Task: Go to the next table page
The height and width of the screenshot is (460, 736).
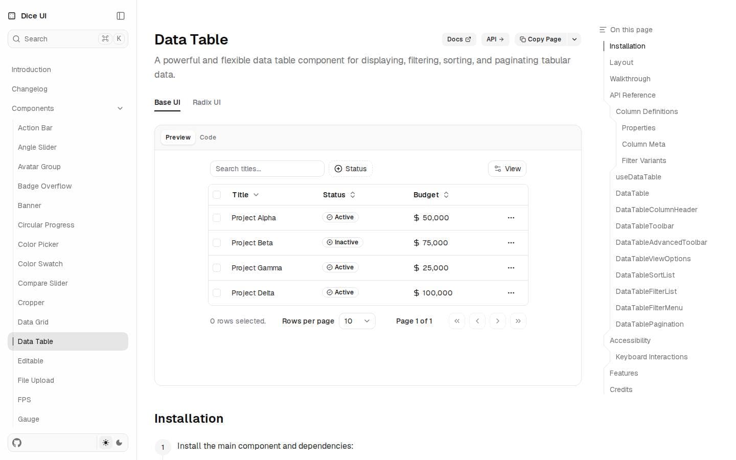Action: coord(498,321)
